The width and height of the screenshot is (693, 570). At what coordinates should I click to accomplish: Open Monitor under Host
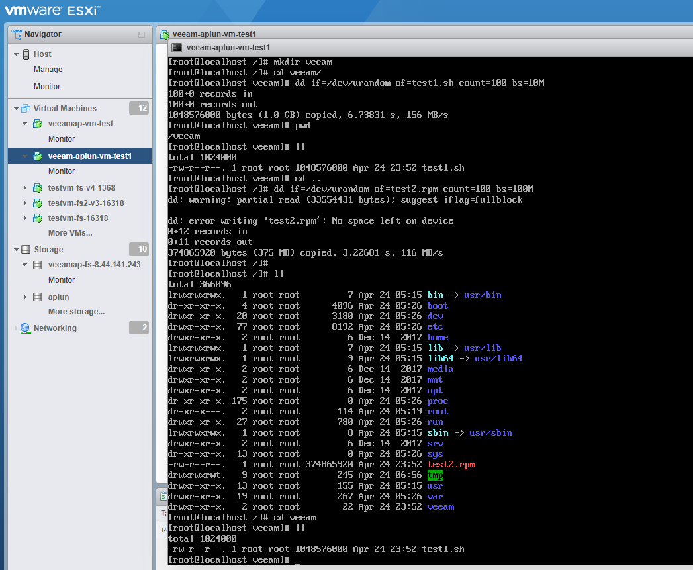tap(47, 87)
